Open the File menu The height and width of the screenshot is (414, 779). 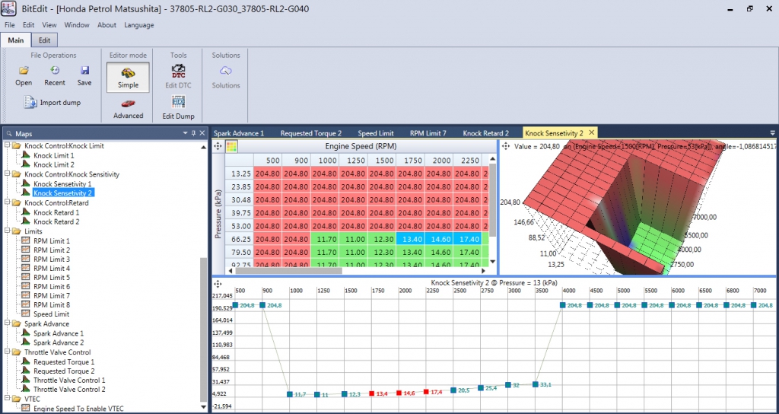pos(9,25)
